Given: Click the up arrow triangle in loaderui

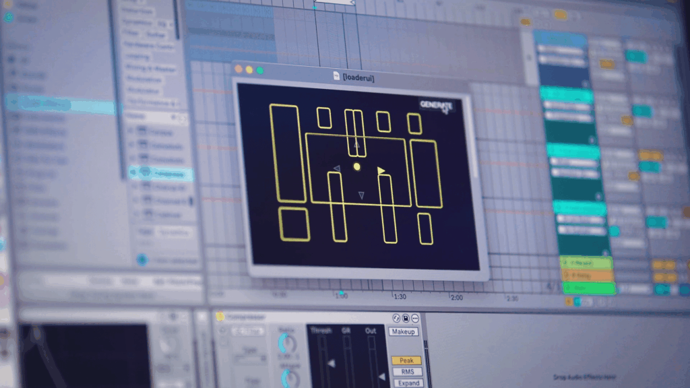Looking at the screenshot, I should tap(356, 143).
